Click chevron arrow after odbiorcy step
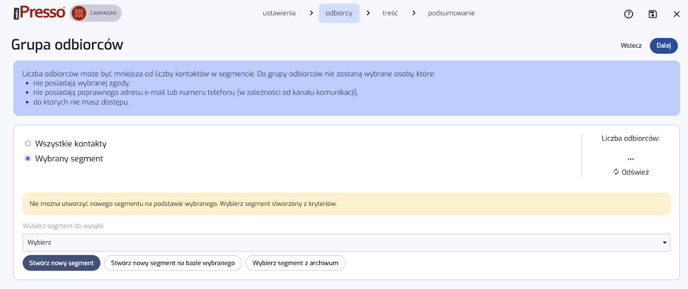 368,13
